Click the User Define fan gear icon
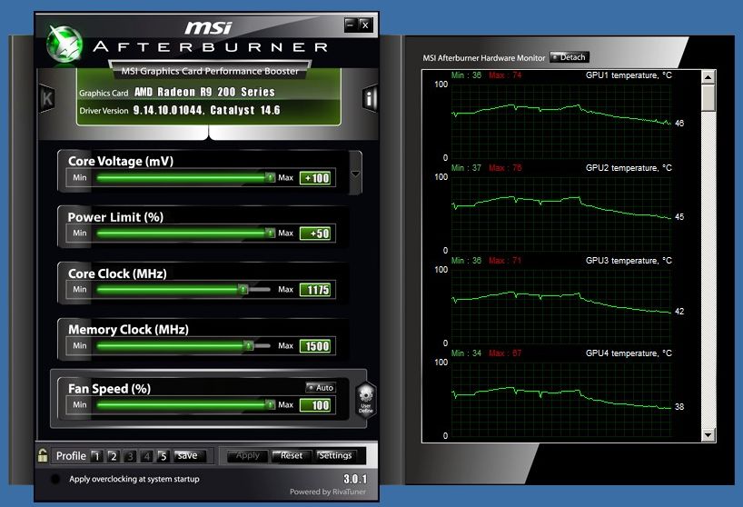The width and height of the screenshot is (743, 507). (x=365, y=399)
